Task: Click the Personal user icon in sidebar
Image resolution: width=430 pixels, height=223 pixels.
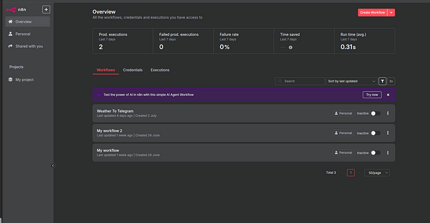Action: coord(10,34)
